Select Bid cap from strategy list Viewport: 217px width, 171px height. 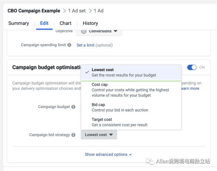120,107
